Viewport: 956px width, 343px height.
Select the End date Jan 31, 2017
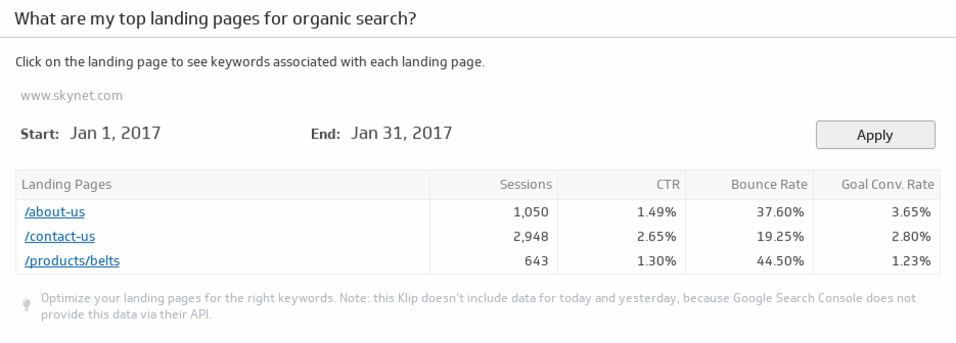click(401, 133)
